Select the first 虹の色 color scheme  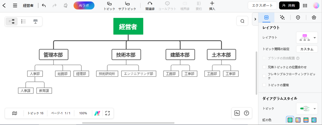(290, 120)
